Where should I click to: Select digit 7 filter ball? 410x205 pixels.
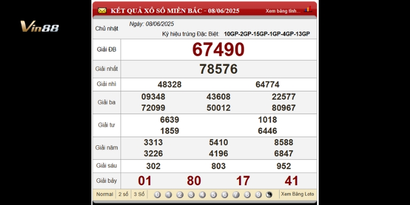click(236, 194)
